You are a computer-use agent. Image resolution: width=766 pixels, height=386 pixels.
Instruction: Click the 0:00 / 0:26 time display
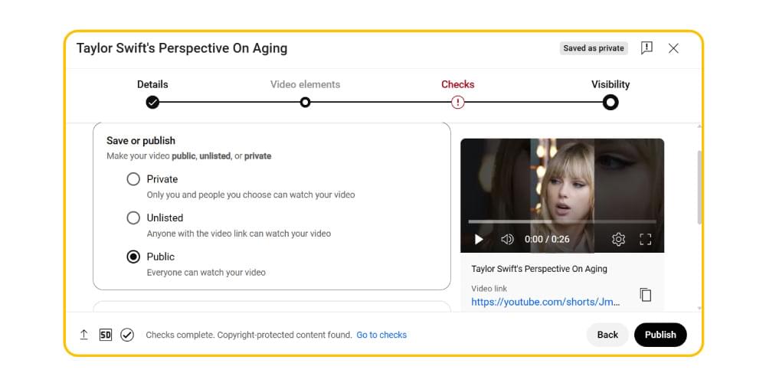(x=547, y=239)
